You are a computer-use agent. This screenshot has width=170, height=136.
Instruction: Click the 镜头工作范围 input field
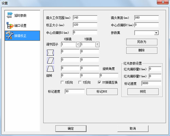[x=85, y=18]
